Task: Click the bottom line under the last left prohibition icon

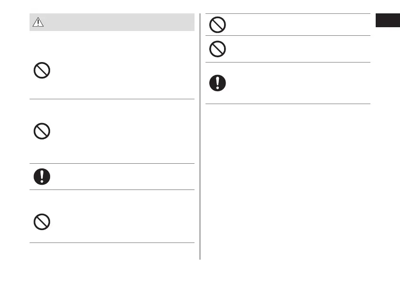Action: coord(112,243)
